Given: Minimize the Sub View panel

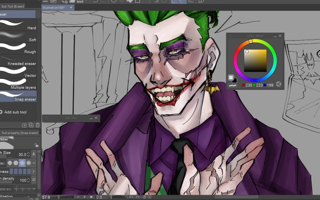Looking at the screenshot, I should point(91,118).
